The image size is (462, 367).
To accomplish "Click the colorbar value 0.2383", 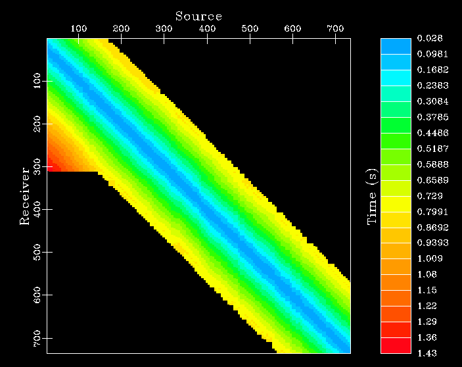I will click(432, 86).
